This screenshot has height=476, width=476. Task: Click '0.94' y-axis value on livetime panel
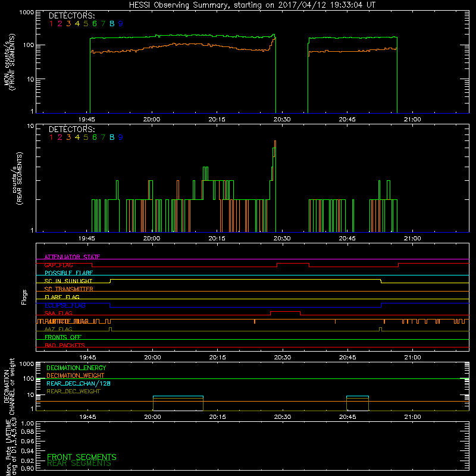click(x=27, y=451)
